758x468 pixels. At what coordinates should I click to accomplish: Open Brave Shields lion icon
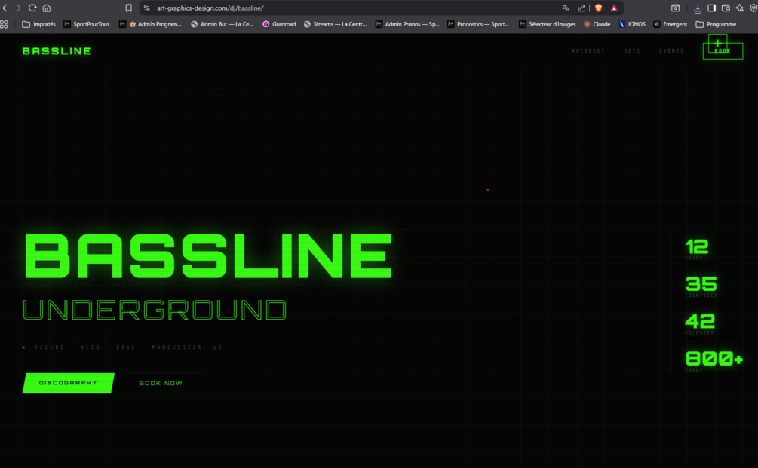tap(598, 8)
